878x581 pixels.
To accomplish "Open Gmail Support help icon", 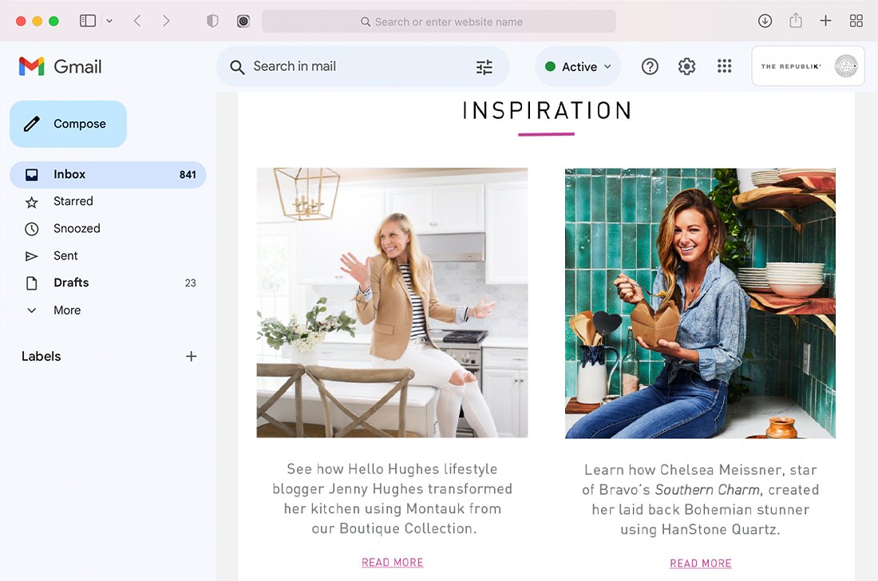I will coord(650,66).
